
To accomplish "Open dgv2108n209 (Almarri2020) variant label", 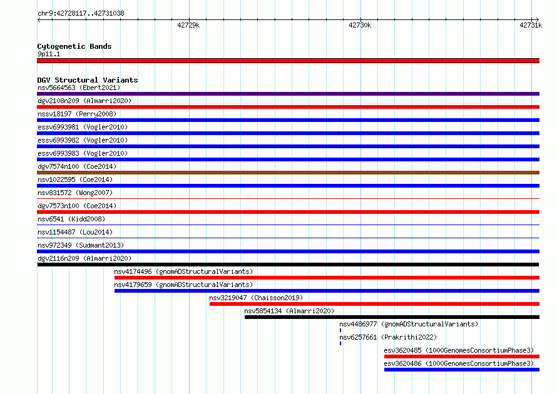I will (84, 101).
